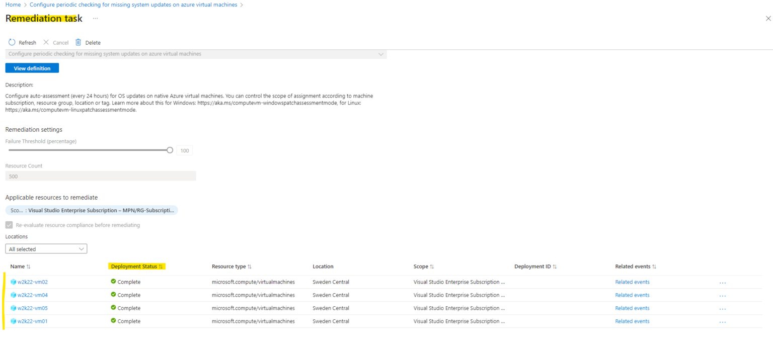Open the w2k22-vm04 resource link

[x=33, y=295]
